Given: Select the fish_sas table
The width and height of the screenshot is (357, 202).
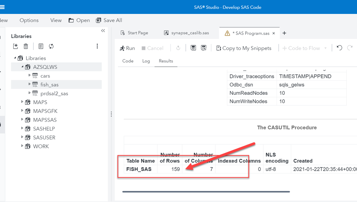Looking at the screenshot, I should coord(49,85).
